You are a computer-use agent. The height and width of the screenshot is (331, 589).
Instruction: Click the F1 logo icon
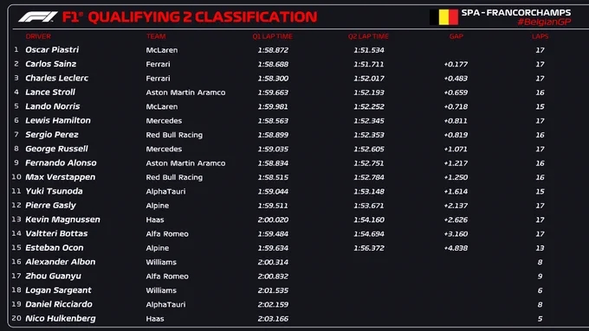coord(38,17)
